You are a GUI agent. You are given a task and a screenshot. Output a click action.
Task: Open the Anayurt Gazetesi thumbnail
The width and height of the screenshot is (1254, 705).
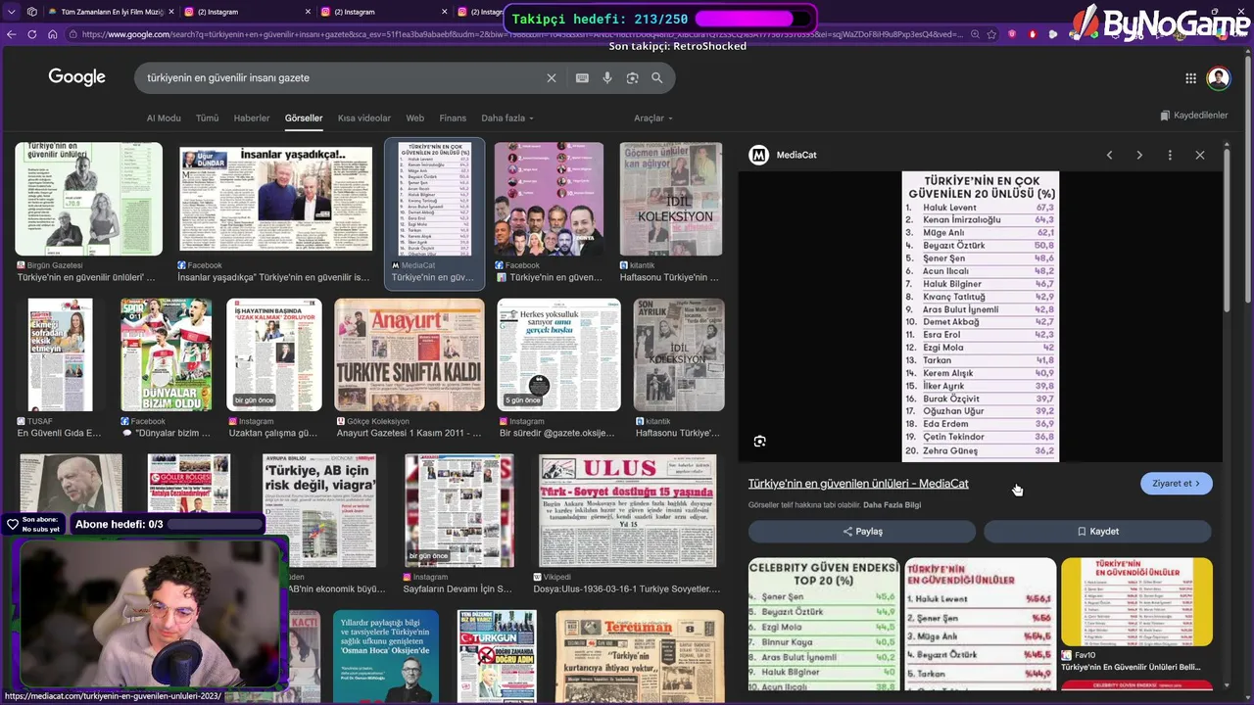tap(409, 354)
